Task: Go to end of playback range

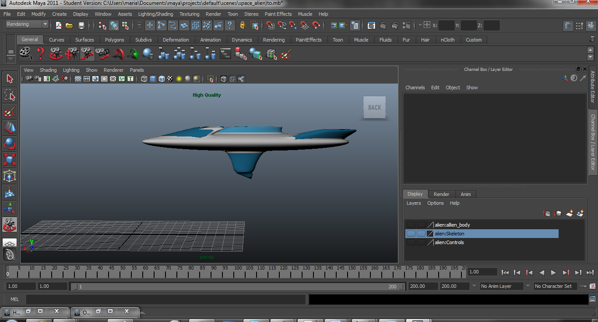Action: [x=590, y=273]
